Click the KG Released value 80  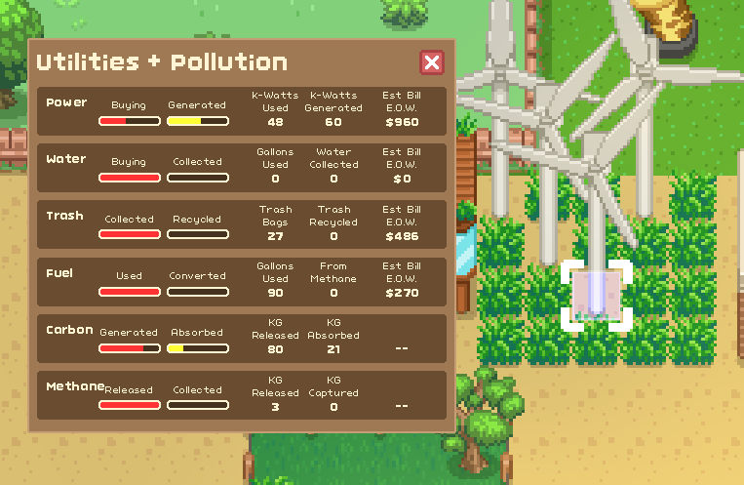[x=275, y=349]
